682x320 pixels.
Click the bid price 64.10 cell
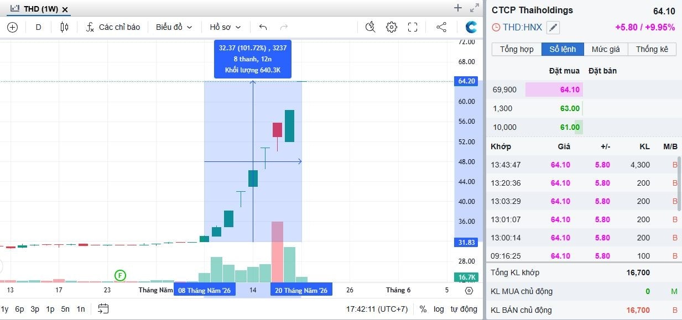[554, 90]
